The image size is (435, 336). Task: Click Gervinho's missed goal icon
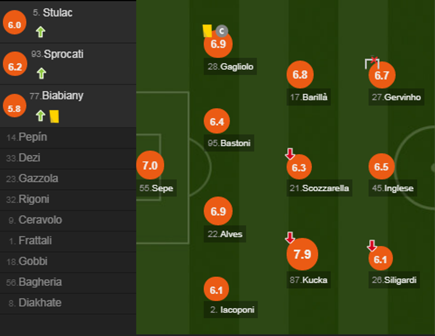(372, 63)
